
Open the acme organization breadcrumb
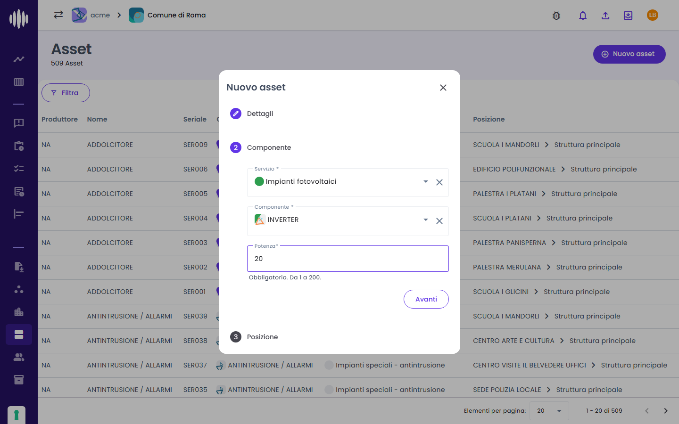91,15
